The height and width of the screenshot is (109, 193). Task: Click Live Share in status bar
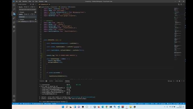pos(48,104)
